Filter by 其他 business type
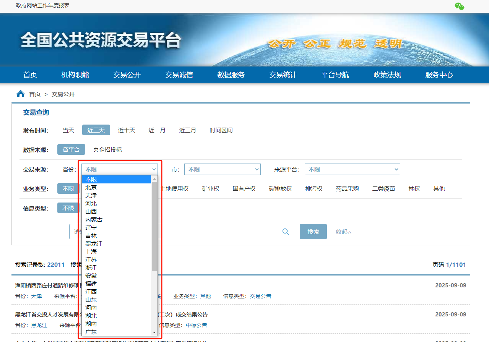Screen dimensions: 489x342 [x=439, y=188]
